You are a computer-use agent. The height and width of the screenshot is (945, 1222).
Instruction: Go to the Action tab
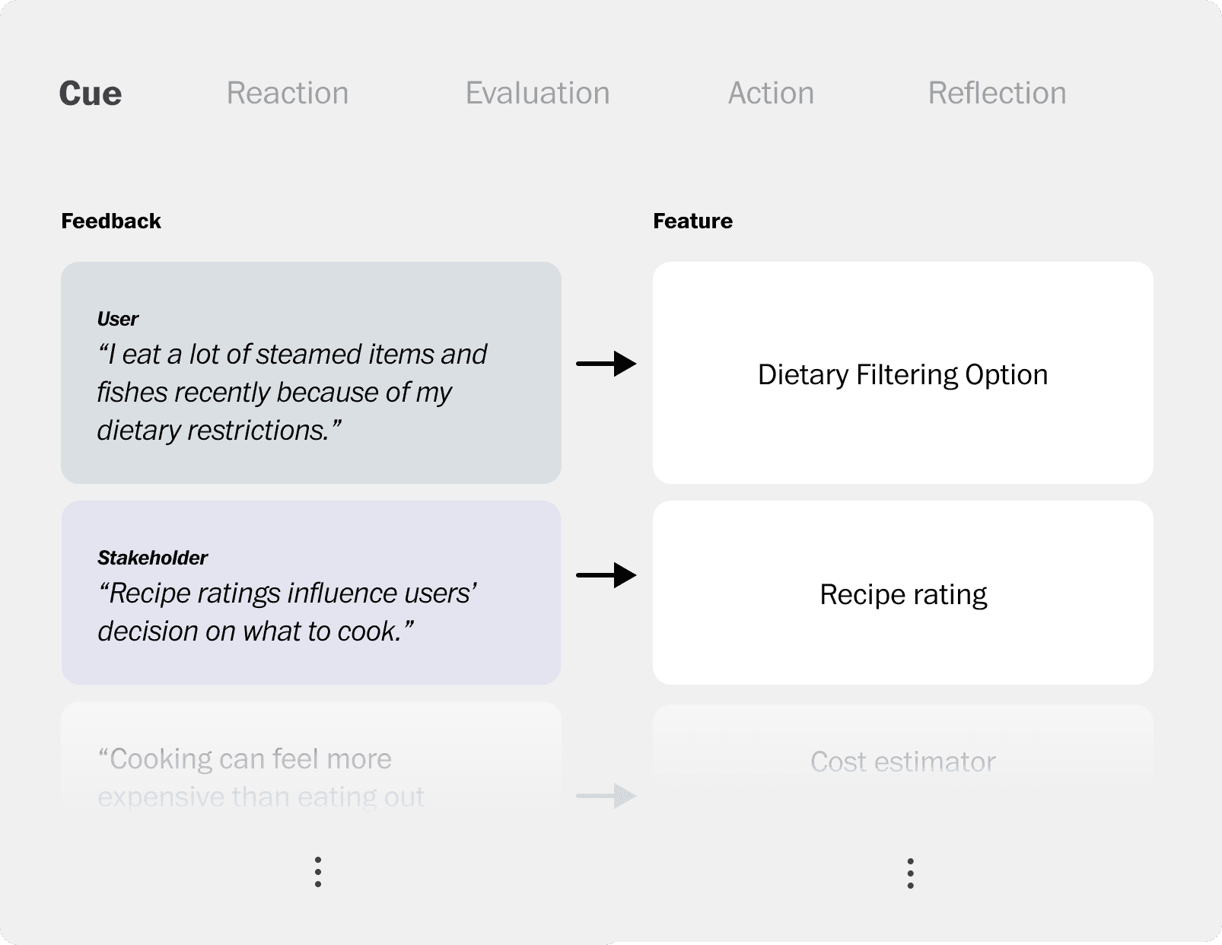(771, 94)
